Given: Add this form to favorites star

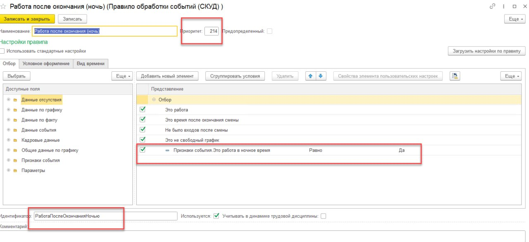Looking at the screenshot, I should tap(3, 7).
